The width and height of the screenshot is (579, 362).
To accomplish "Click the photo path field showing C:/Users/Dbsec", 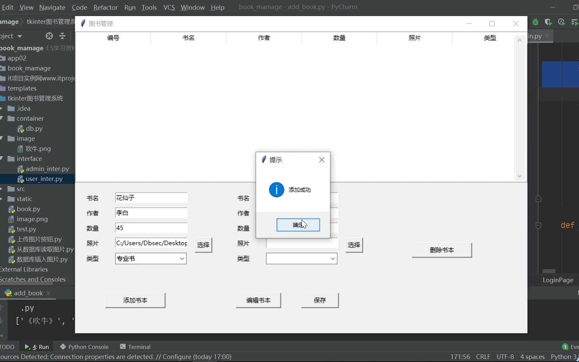I will click(x=151, y=243).
